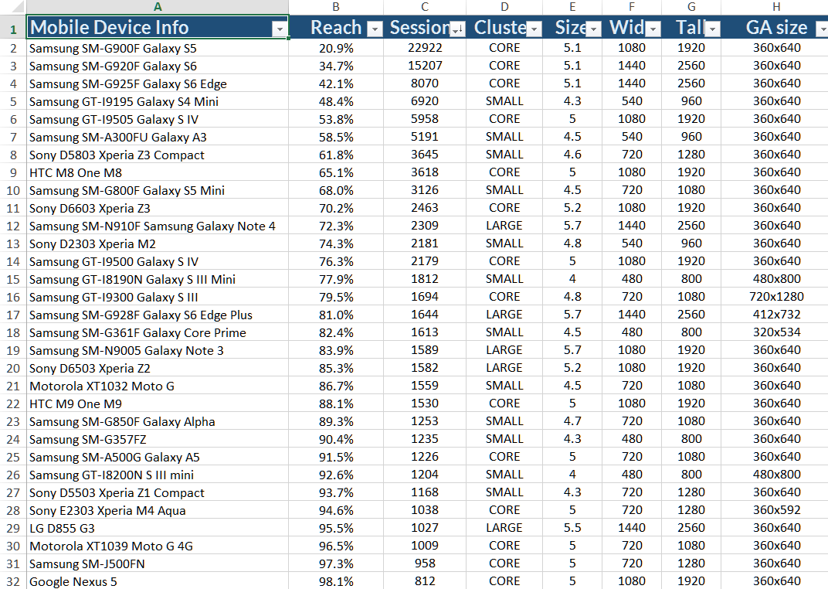Click Sessions value 22922

[x=425, y=48]
